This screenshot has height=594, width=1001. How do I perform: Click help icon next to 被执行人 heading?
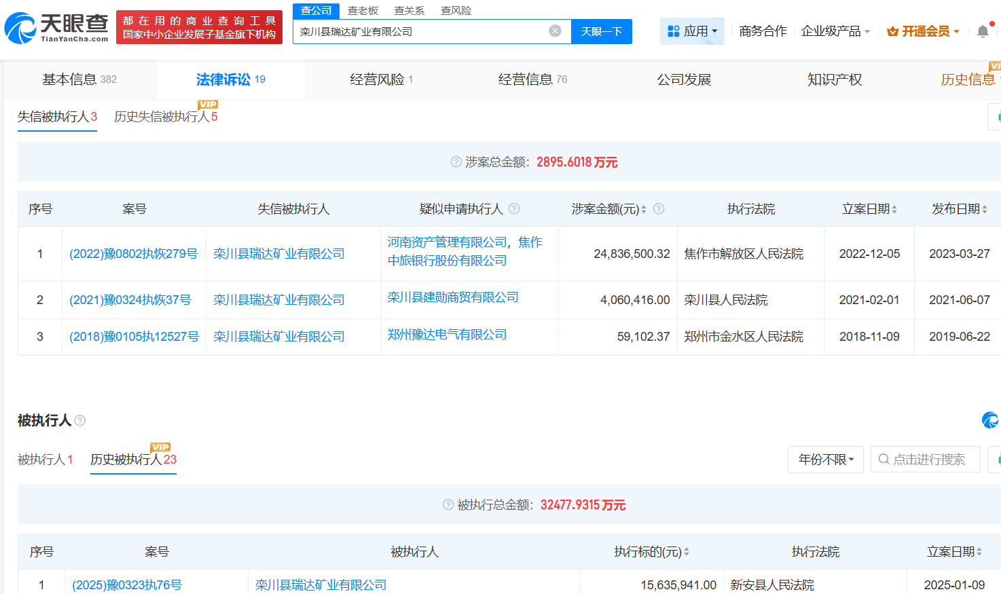[x=80, y=421]
